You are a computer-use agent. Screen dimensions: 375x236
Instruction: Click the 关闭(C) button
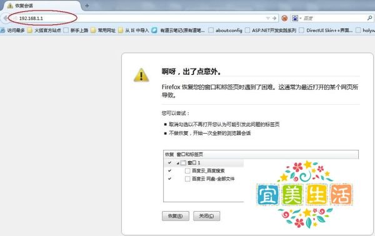[x=207, y=216]
